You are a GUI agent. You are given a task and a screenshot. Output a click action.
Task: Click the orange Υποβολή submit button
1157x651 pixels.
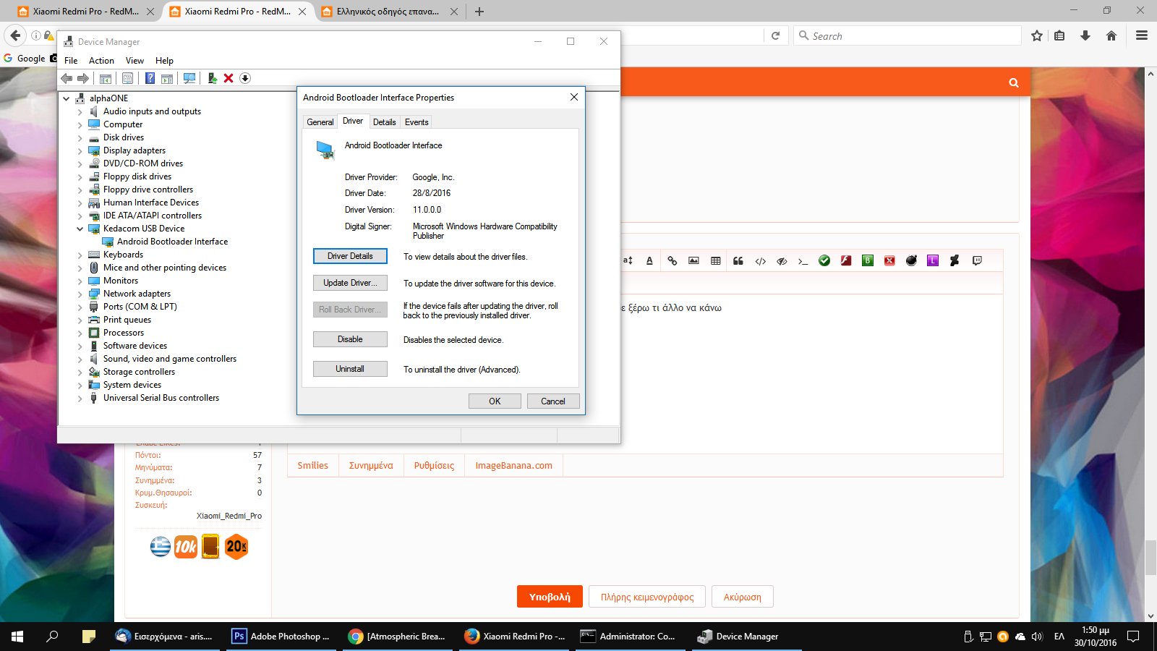(x=550, y=597)
